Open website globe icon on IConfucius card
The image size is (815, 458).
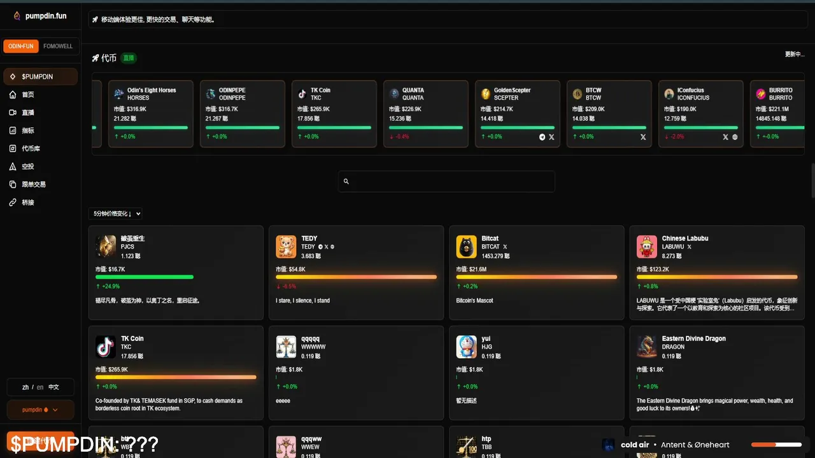click(735, 137)
